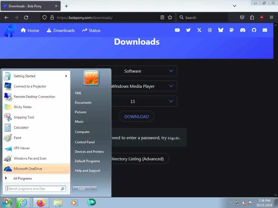Viewport: 278px width, 208px height.
Task: Open Firefox extensions puzzle icon
Action: (252, 18)
